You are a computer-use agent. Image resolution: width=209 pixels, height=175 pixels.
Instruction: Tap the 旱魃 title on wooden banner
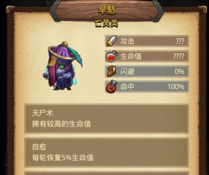coord(107,10)
